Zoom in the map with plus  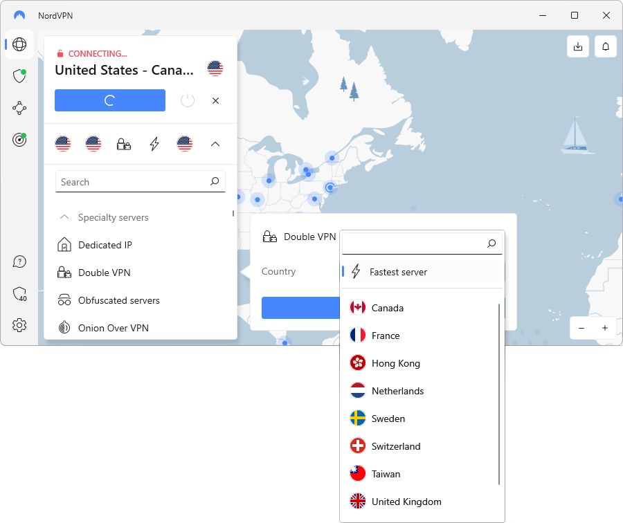[x=605, y=328]
